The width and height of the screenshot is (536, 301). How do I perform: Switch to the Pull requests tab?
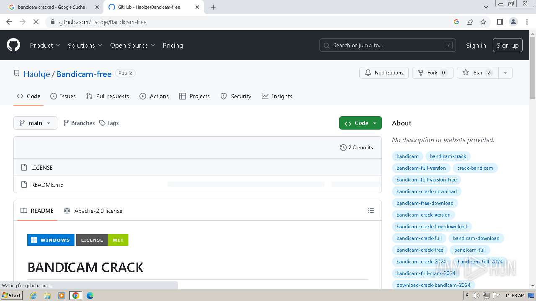tap(108, 96)
